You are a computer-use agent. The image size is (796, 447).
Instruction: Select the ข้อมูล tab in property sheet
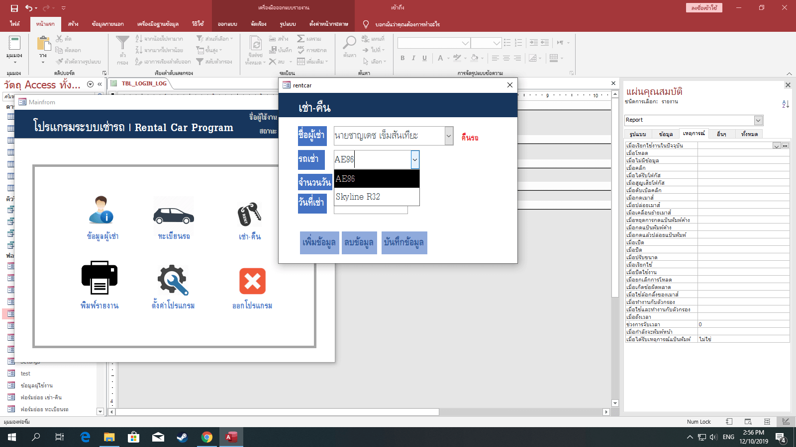666,134
